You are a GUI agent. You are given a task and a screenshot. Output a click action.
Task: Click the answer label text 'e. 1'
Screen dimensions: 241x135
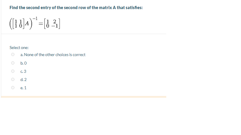click(23, 88)
